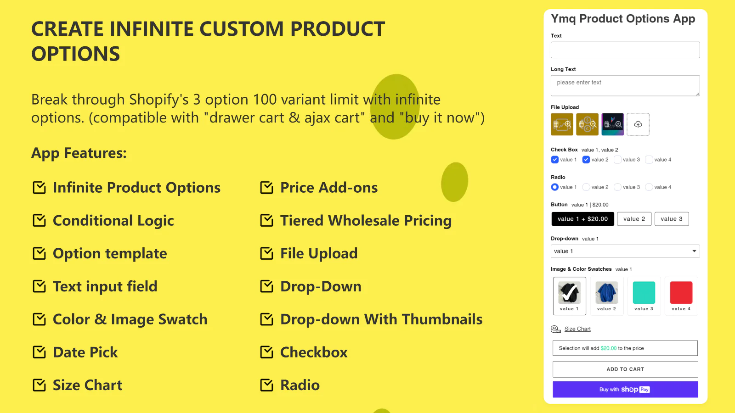
Task: Click the measuring tape icon beside Size Chart
Action: (556, 329)
